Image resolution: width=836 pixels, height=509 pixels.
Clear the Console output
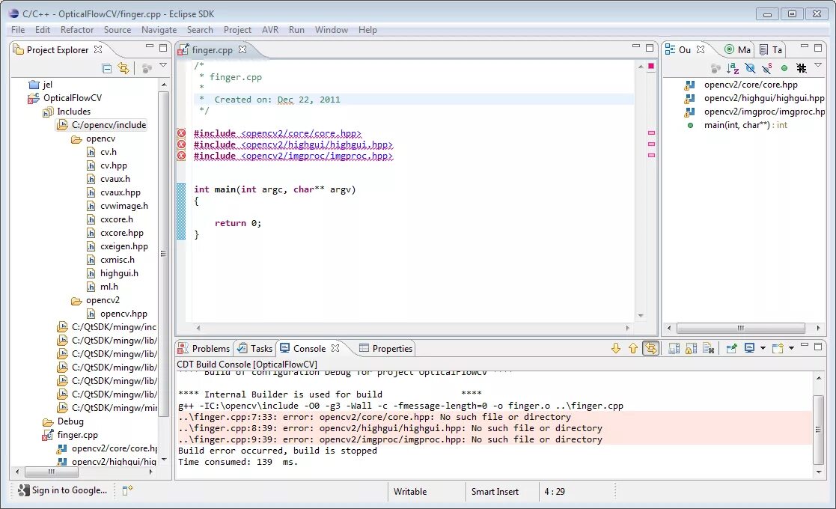pyautogui.click(x=709, y=349)
